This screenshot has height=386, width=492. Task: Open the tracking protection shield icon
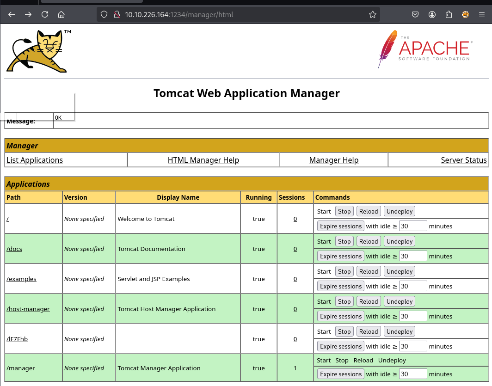[x=104, y=14]
